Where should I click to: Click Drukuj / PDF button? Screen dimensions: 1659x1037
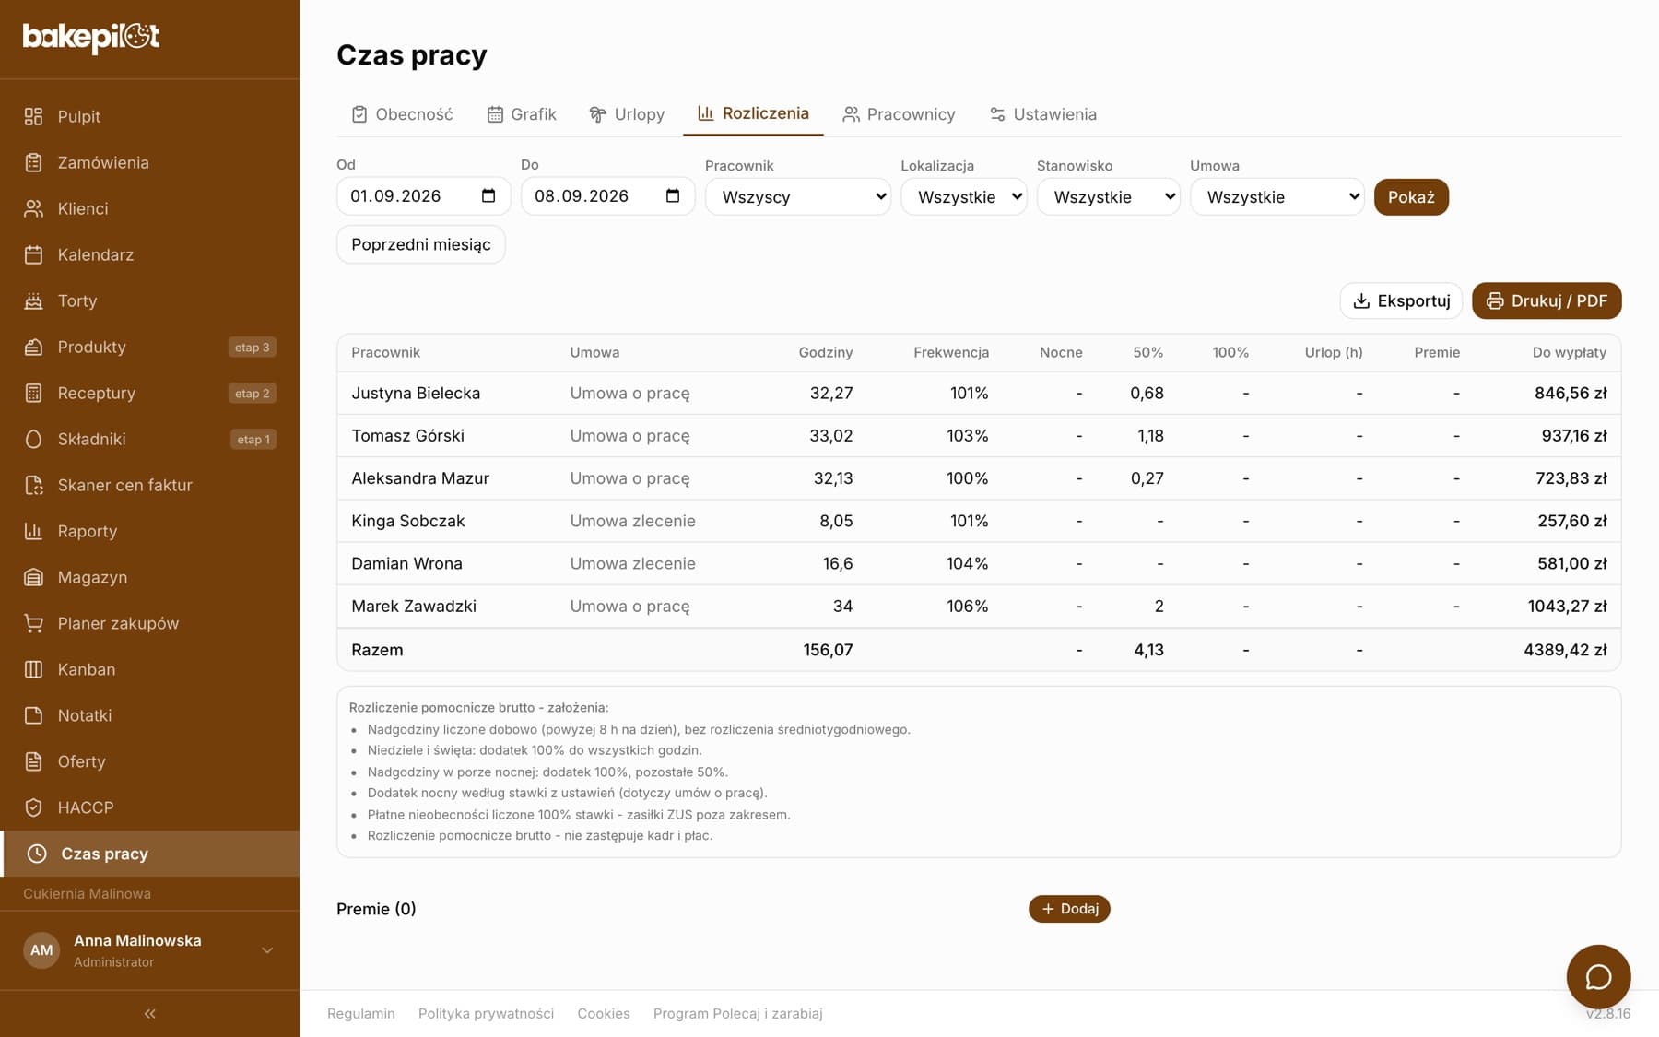(x=1547, y=300)
